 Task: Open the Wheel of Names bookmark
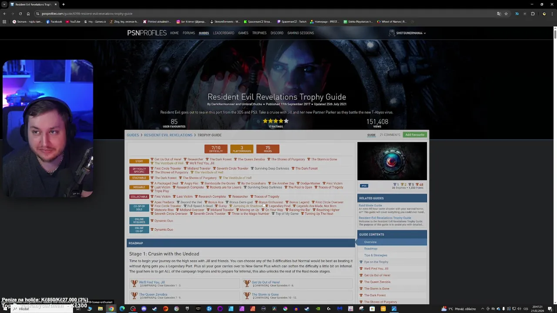[x=391, y=21]
